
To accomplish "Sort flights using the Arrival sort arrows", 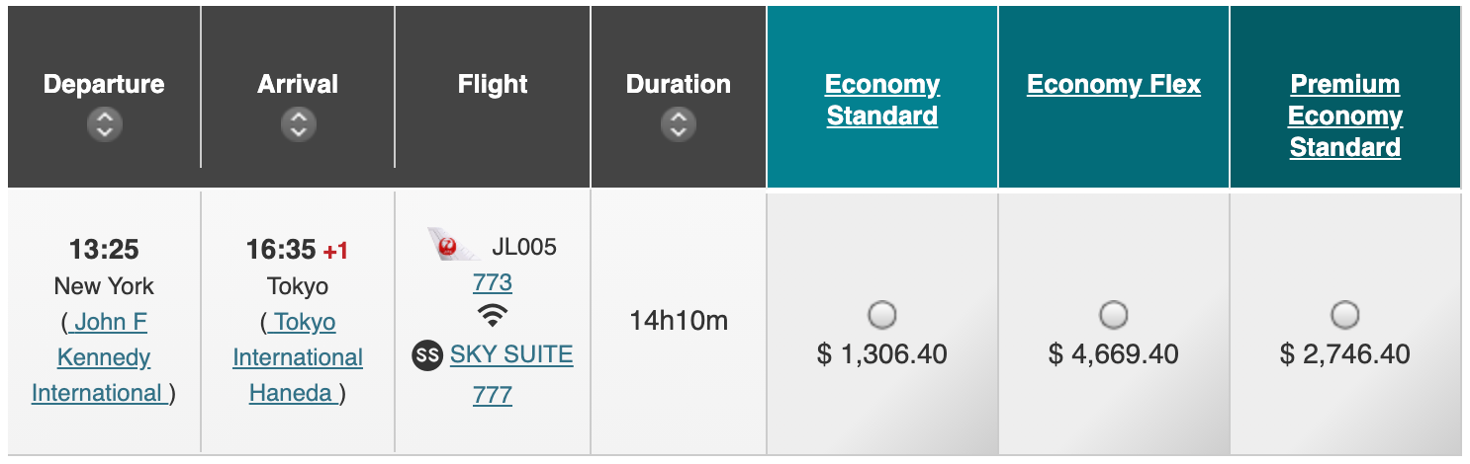I will coord(298,125).
